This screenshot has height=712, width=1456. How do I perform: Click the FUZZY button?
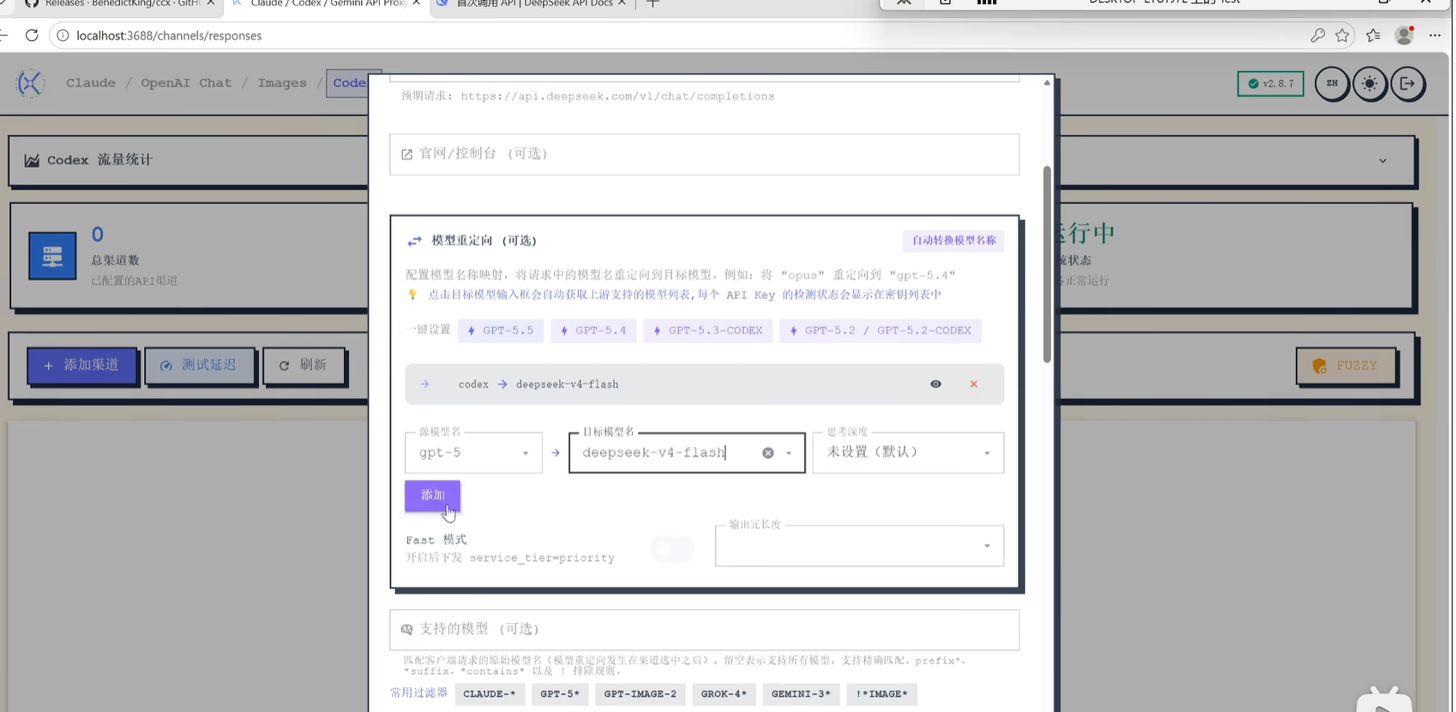tap(1345, 366)
